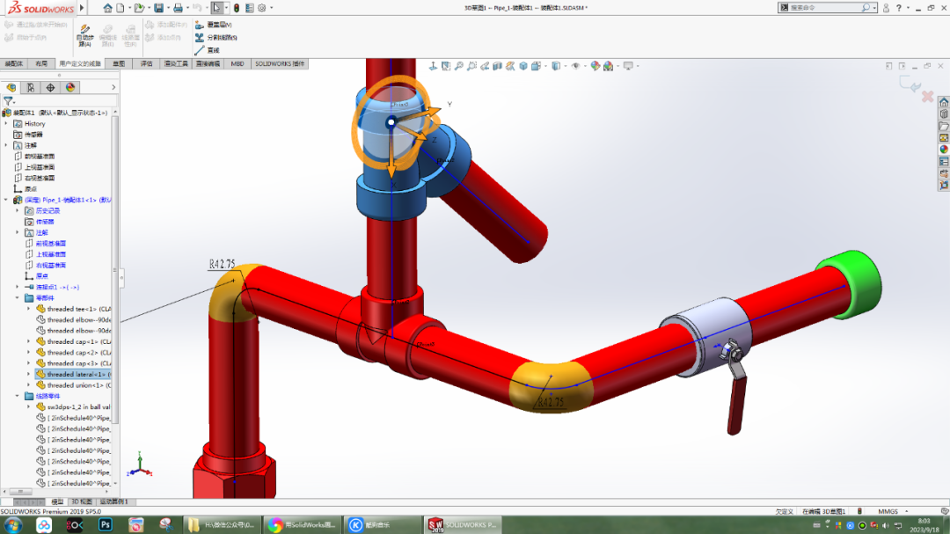
Task: Click the Edit Appearance color ball icon
Action: (x=595, y=66)
